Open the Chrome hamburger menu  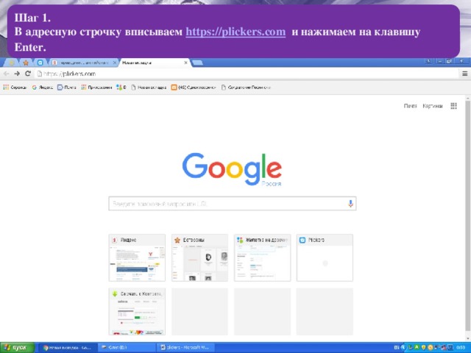[x=464, y=74]
